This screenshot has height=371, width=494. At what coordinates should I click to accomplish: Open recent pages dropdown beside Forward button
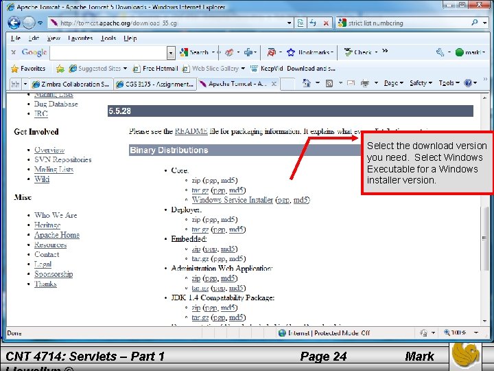point(40,23)
